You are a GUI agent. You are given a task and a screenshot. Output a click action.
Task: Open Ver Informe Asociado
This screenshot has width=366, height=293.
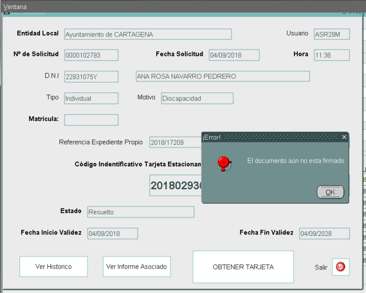pos(137,267)
